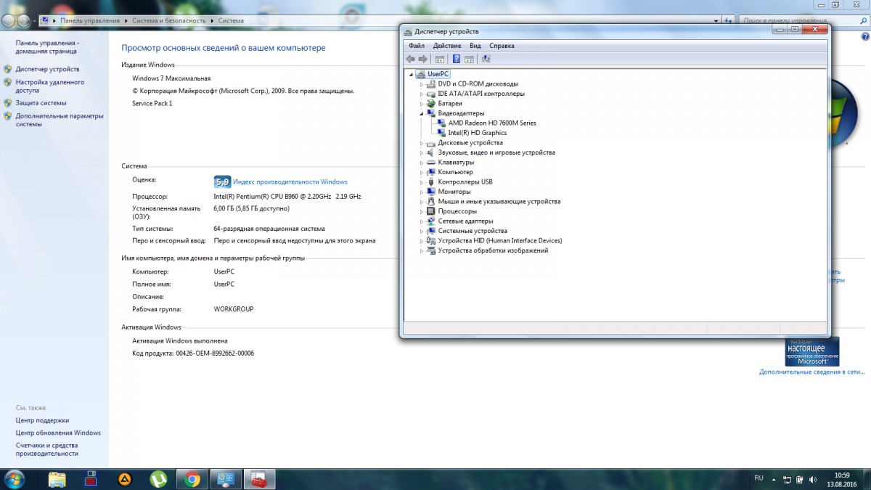This screenshot has height=490, width=871.
Task: Click the show/hide console tree toolbar icon
Action: 439,59
